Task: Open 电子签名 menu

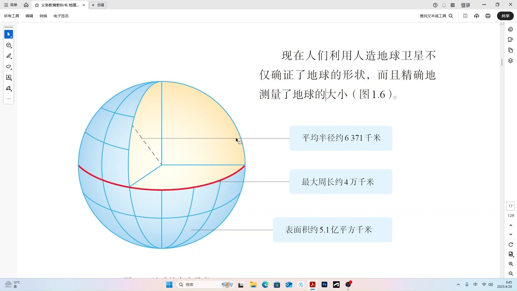Action: [x=61, y=16]
